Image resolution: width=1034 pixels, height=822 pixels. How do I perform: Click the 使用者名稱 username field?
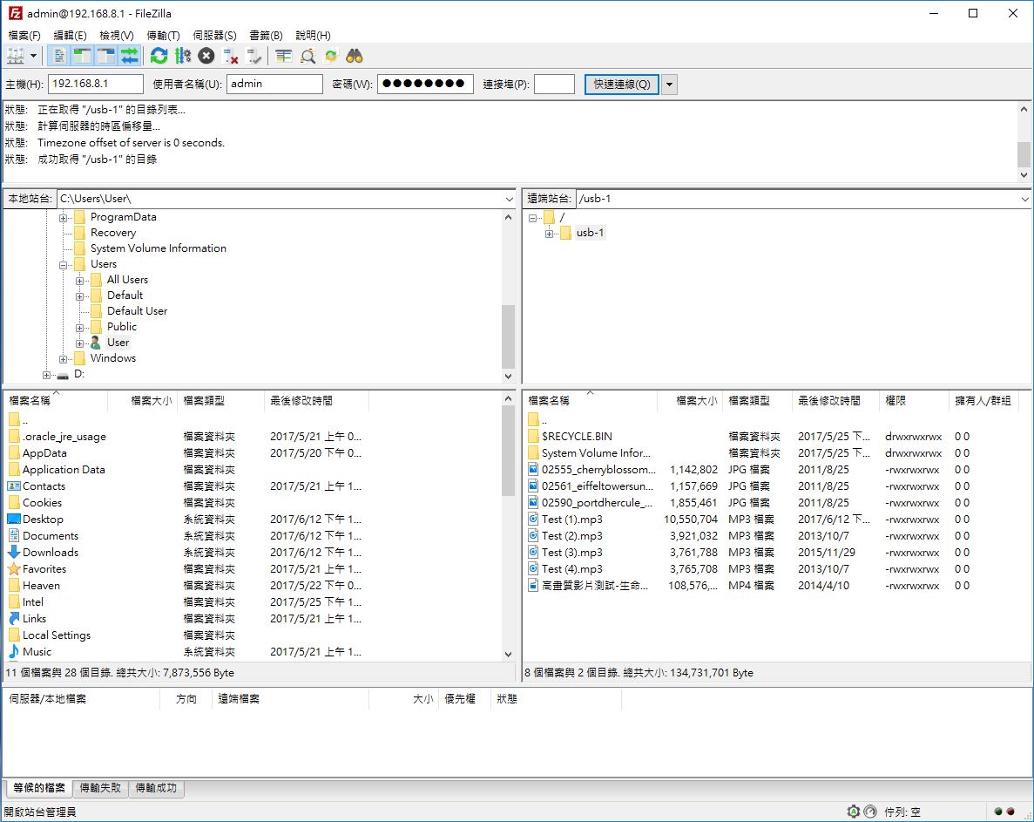point(274,84)
